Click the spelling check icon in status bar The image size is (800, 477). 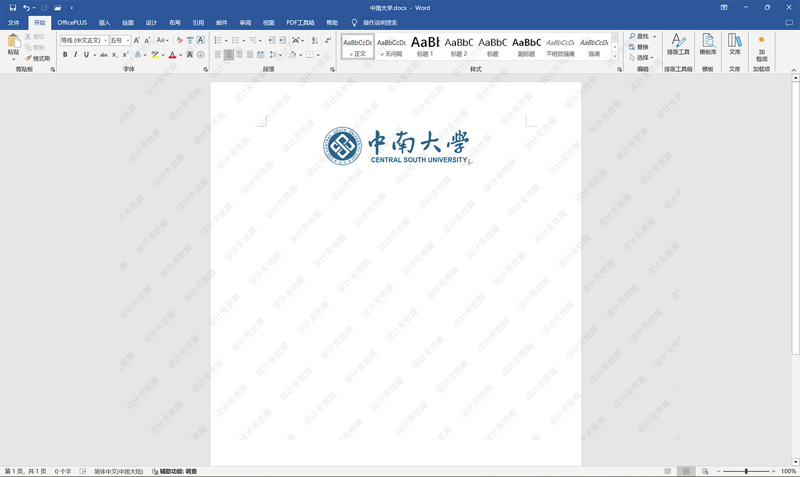83,471
